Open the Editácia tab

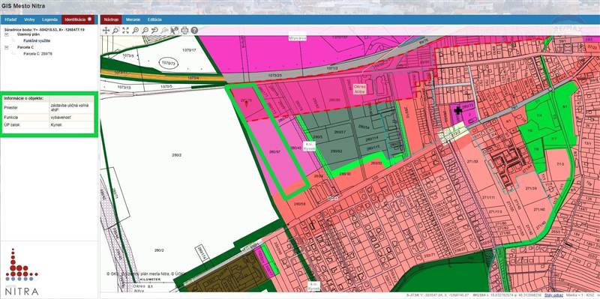154,19
